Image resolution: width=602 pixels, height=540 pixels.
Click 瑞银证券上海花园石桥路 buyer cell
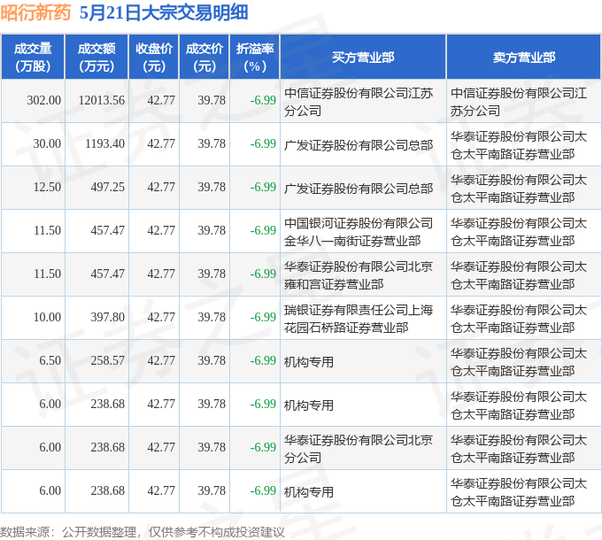[x=363, y=318]
